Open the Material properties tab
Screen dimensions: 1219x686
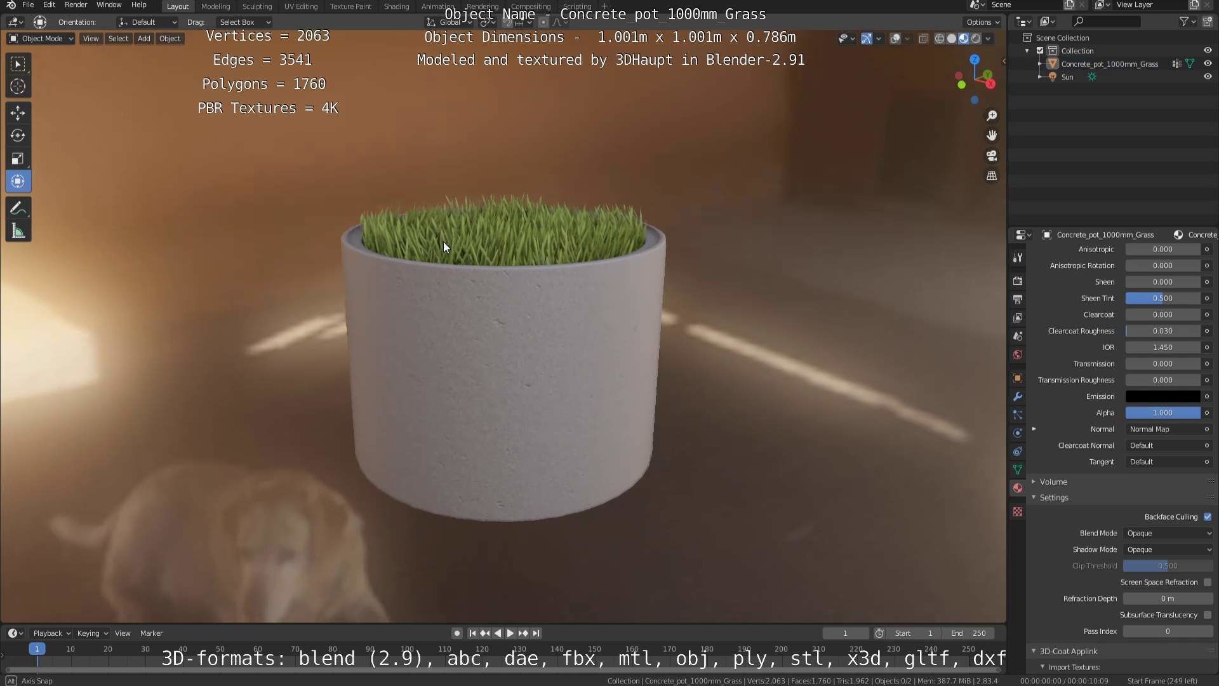tap(1018, 488)
